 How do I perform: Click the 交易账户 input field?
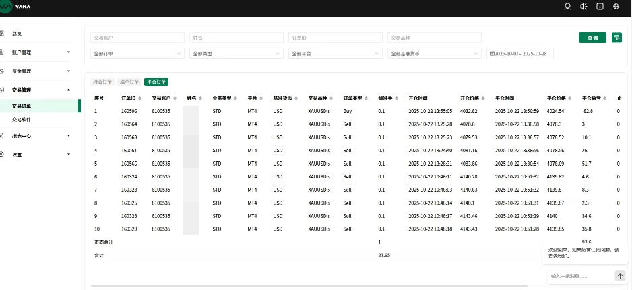click(137, 38)
